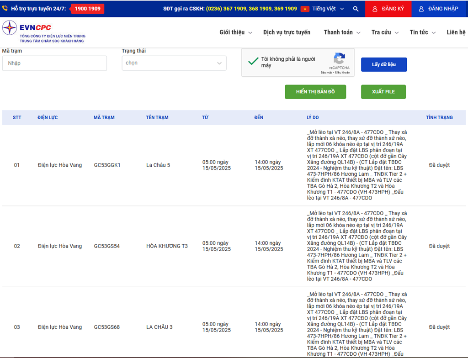468x358 pixels.
Task: Select station code GC53GGK1
Action: pos(107,165)
